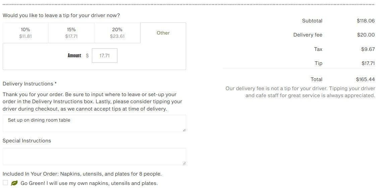Select the Other tip option

click(163, 33)
